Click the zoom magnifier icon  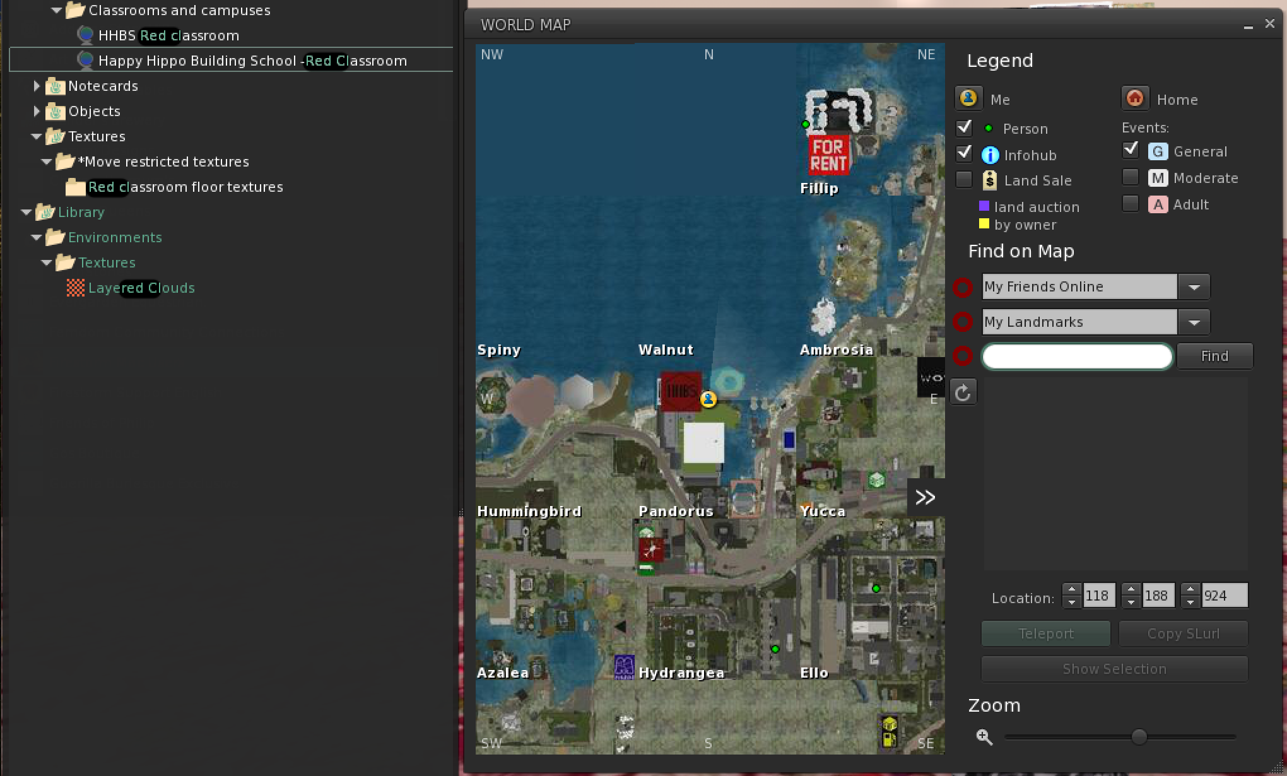point(984,736)
